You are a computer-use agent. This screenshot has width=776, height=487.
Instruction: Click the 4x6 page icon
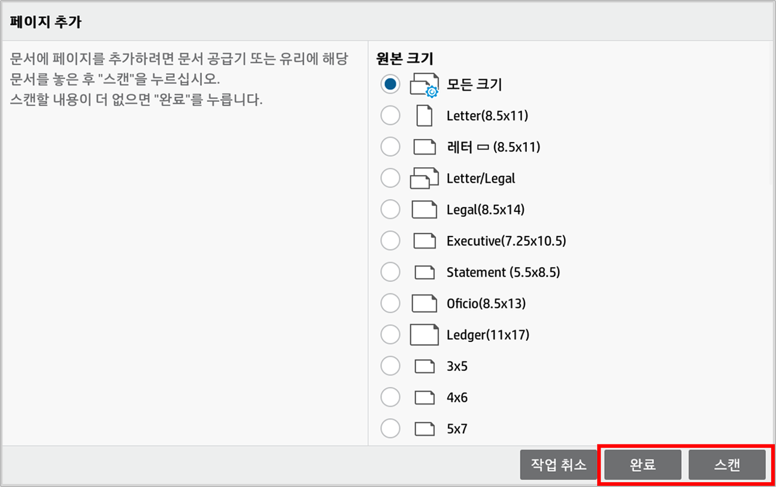click(424, 397)
